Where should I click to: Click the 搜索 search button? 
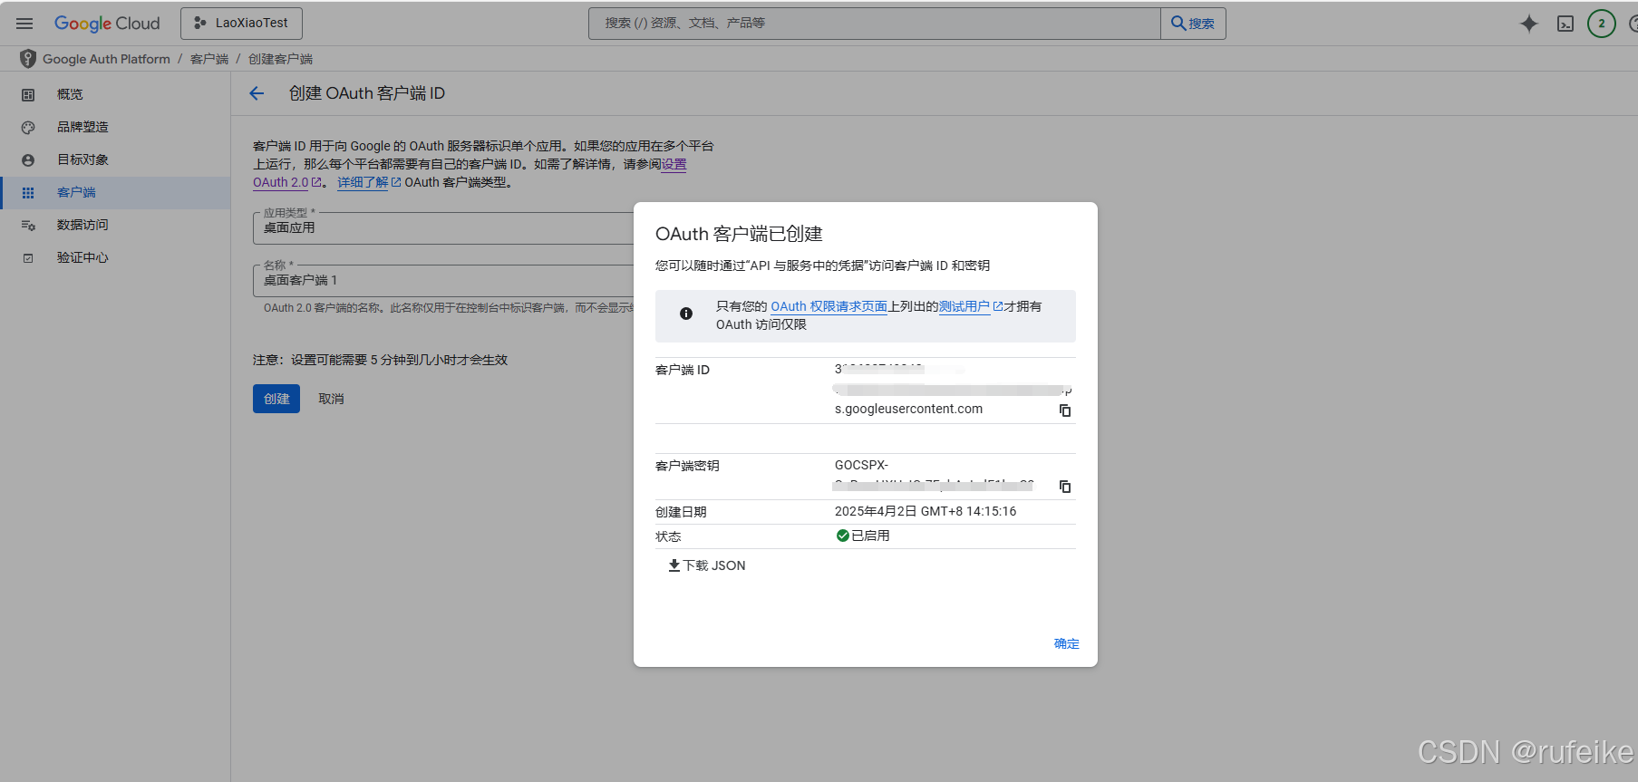point(1193,24)
